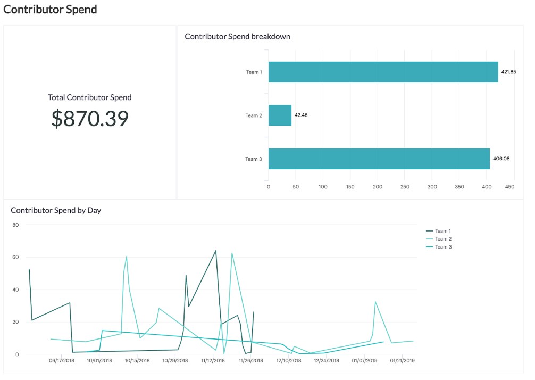The height and width of the screenshot is (380, 535).
Task: Click the 'Contributor Spend breakdown' title
Action: pos(238,37)
